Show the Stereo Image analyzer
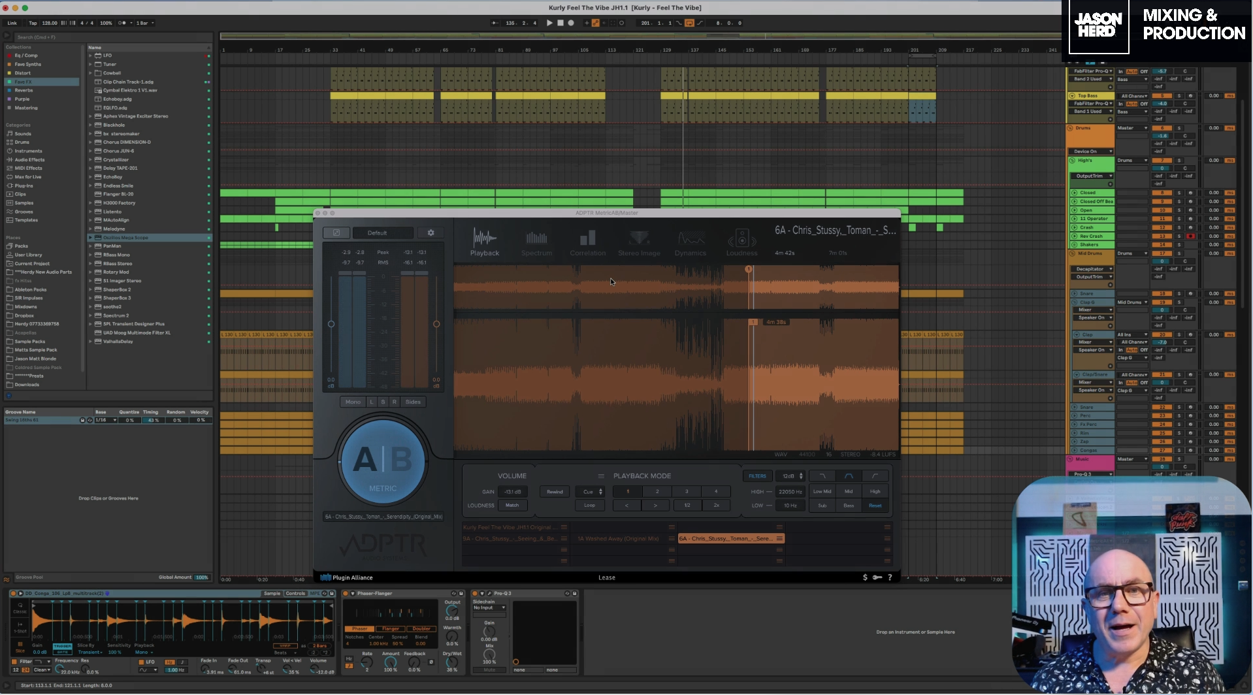 pos(639,242)
